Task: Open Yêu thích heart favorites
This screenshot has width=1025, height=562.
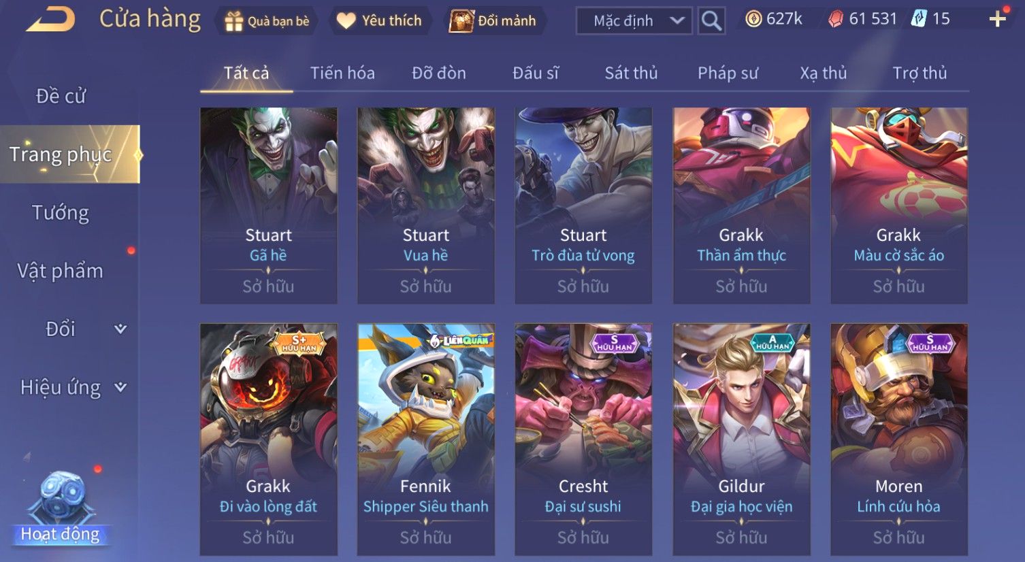Action: click(379, 21)
